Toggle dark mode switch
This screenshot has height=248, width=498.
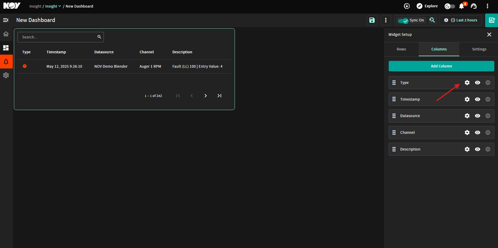pyautogui.click(x=450, y=6)
